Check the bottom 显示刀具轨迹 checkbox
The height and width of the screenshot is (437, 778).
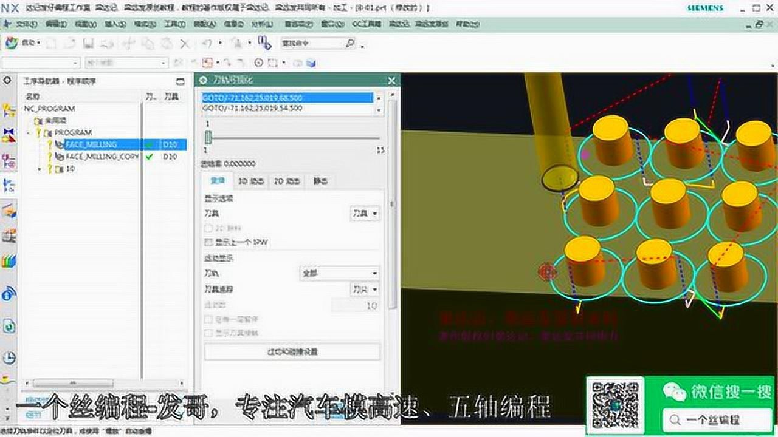pyautogui.click(x=208, y=332)
